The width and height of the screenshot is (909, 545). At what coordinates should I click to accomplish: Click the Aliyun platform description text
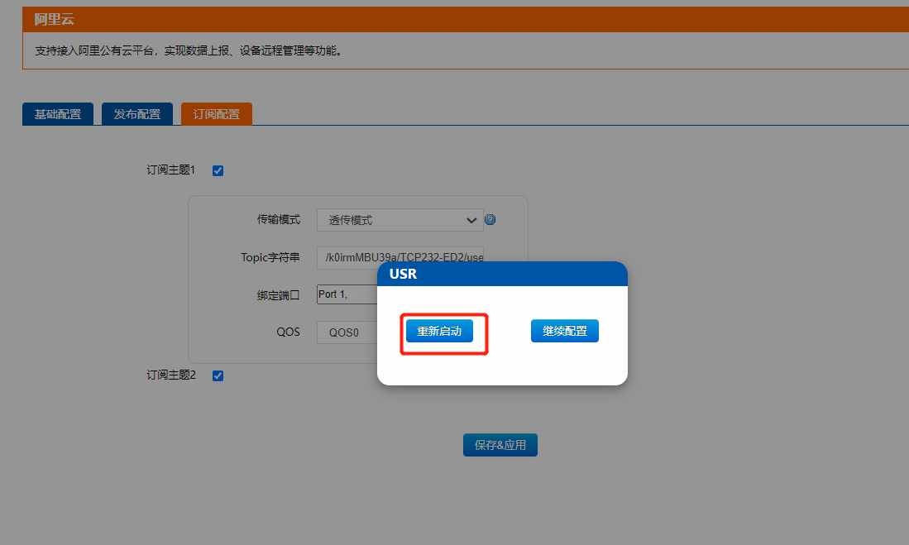coord(189,51)
